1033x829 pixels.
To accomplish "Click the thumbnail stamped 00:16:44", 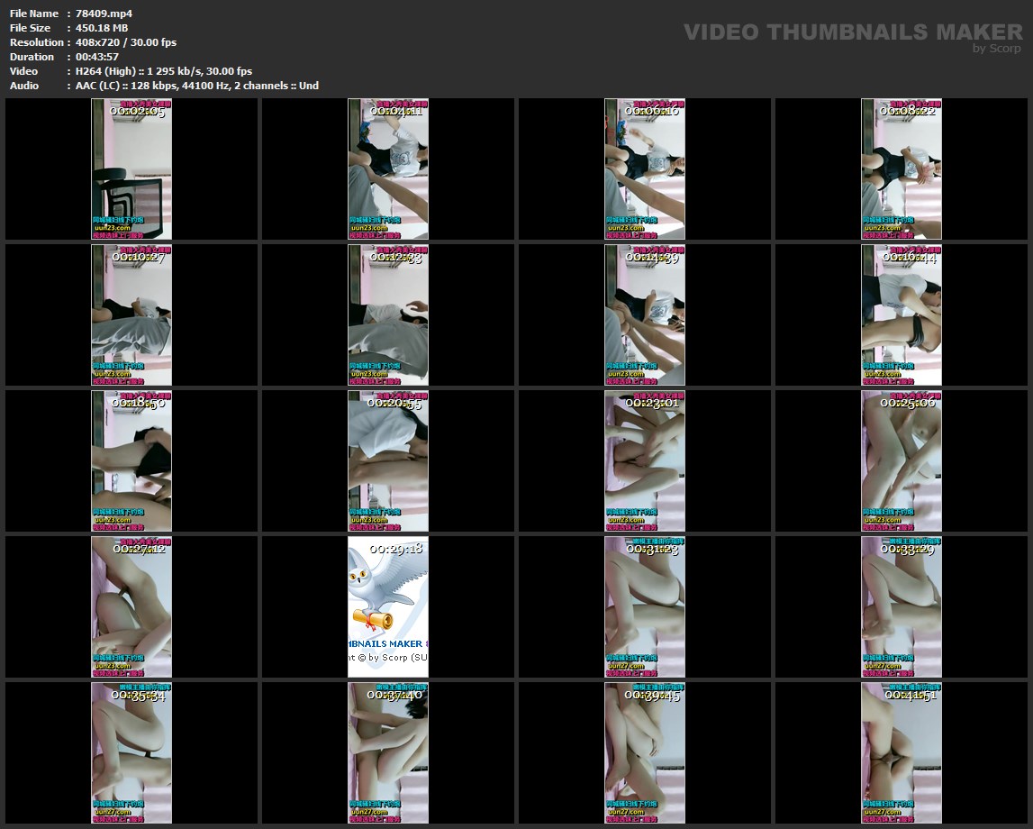I will tap(902, 314).
